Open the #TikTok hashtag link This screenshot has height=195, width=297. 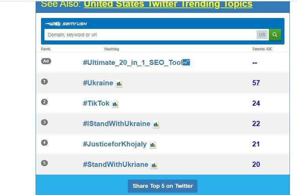(96, 103)
